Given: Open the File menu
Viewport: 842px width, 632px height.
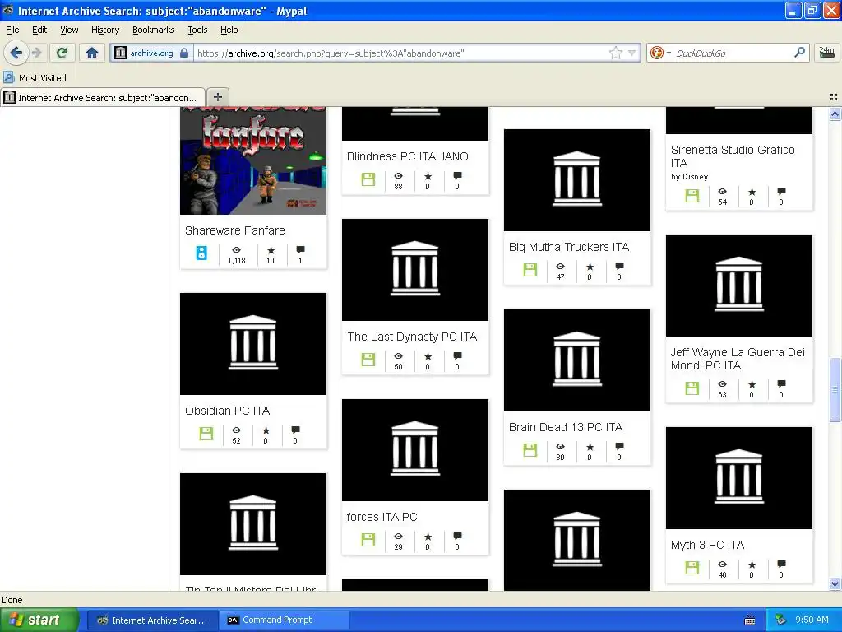Looking at the screenshot, I should (x=12, y=30).
